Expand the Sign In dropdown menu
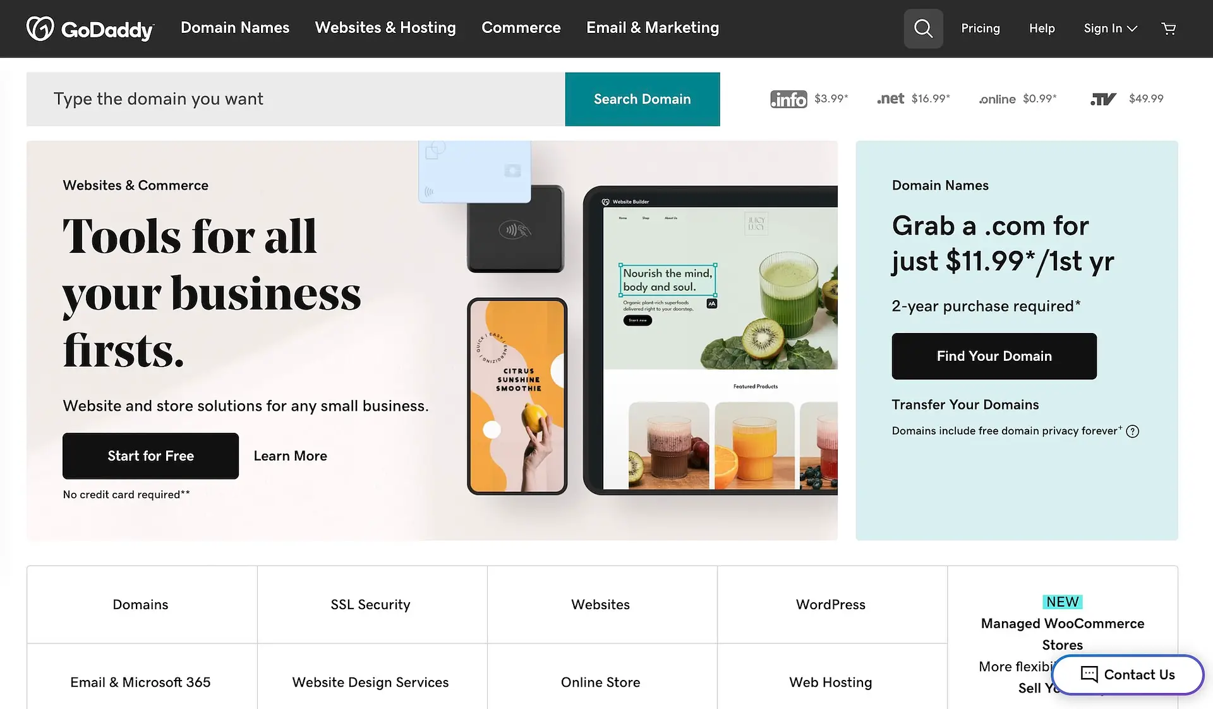Viewport: 1213px width, 709px height. tap(1108, 28)
